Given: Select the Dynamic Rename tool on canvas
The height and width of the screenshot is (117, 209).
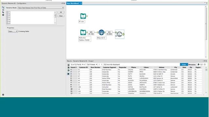Looking at the screenshot, I should (x=120, y=34).
